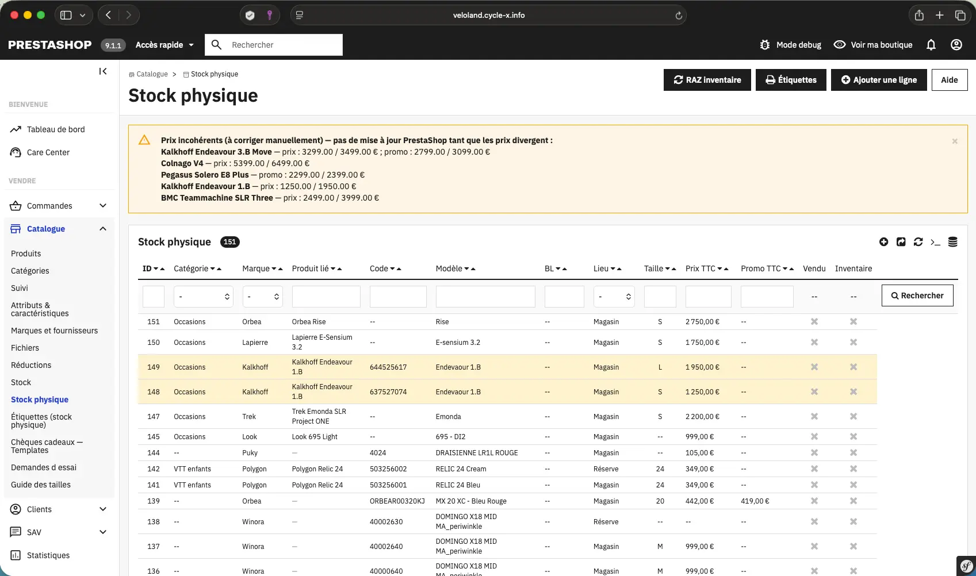Open the Réductions menu item
Screen dimensions: 976x576
pos(31,365)
